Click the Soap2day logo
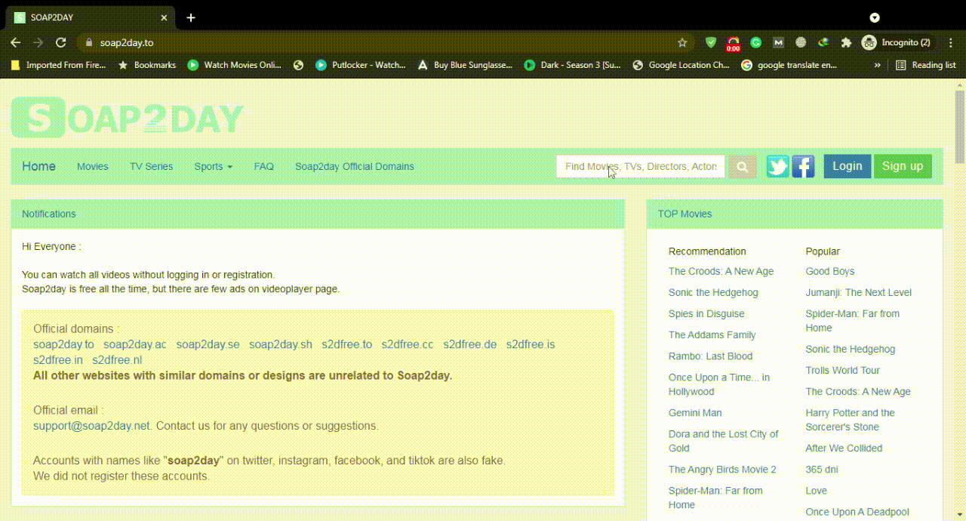The image size is (966, 521). (127, 118)
